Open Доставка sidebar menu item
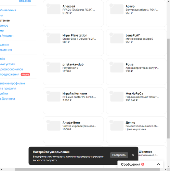 coord(8,98)
